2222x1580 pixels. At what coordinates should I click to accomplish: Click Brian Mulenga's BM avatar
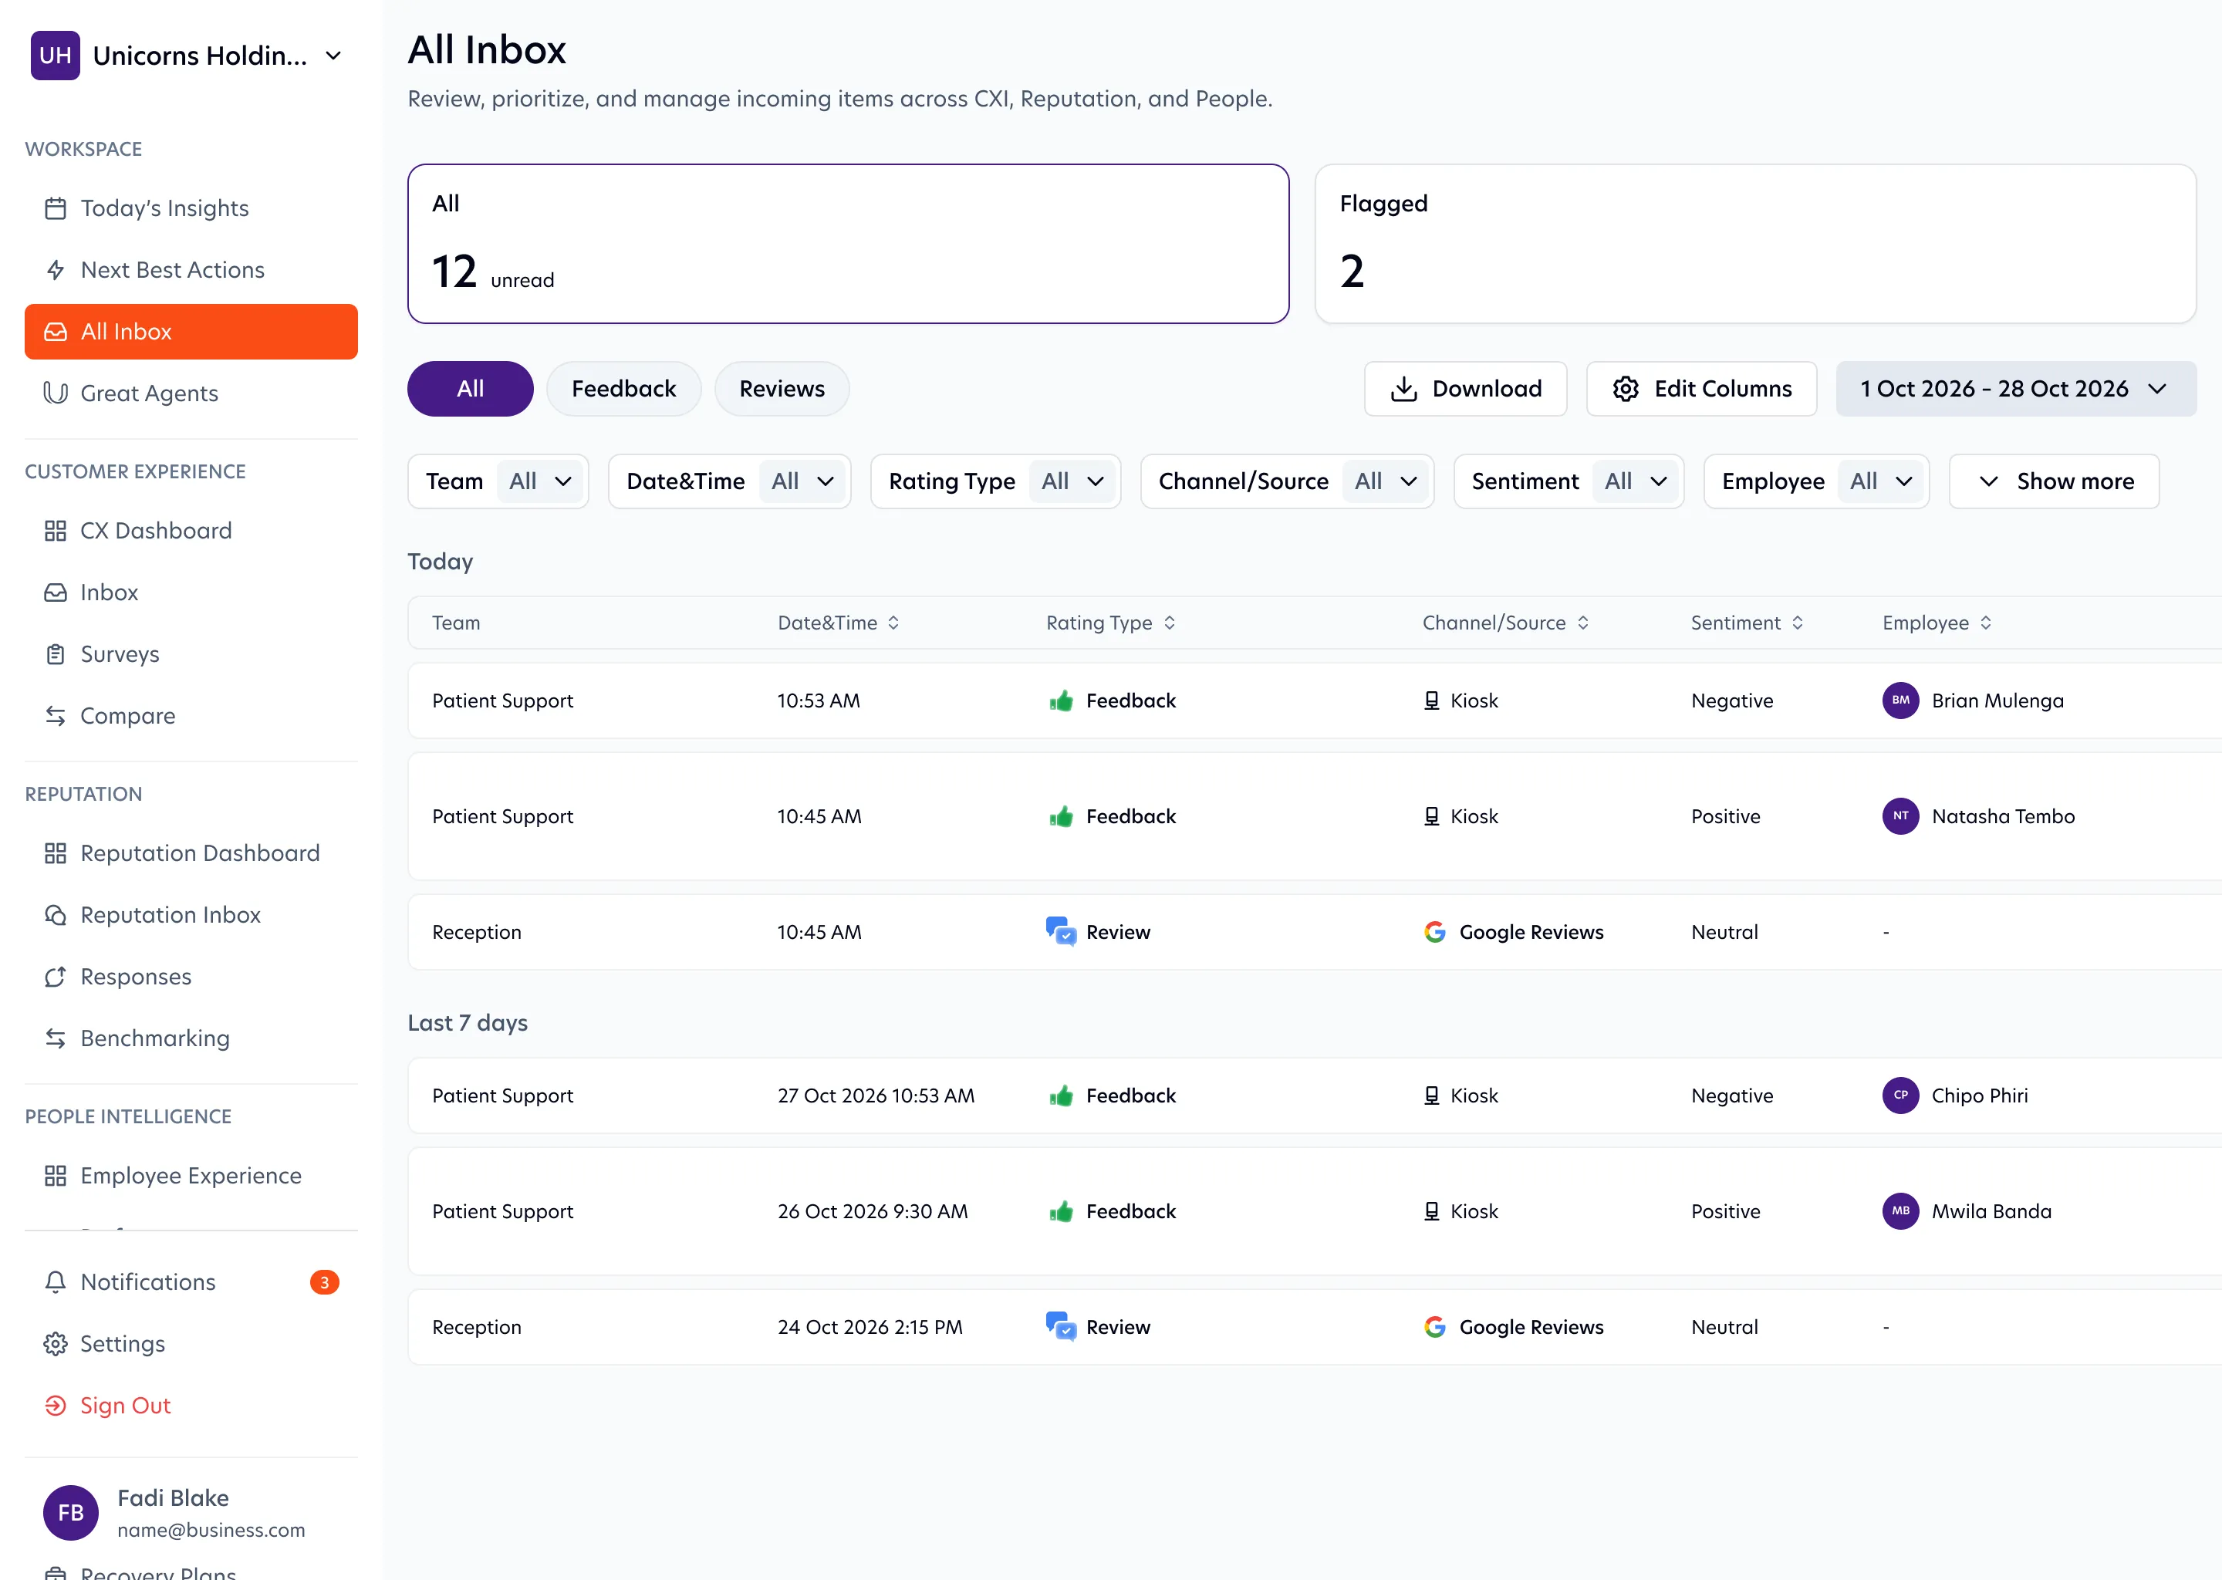1900,701
